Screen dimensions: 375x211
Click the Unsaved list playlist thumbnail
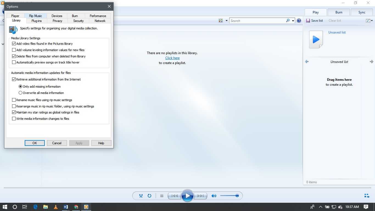point(316,40)
